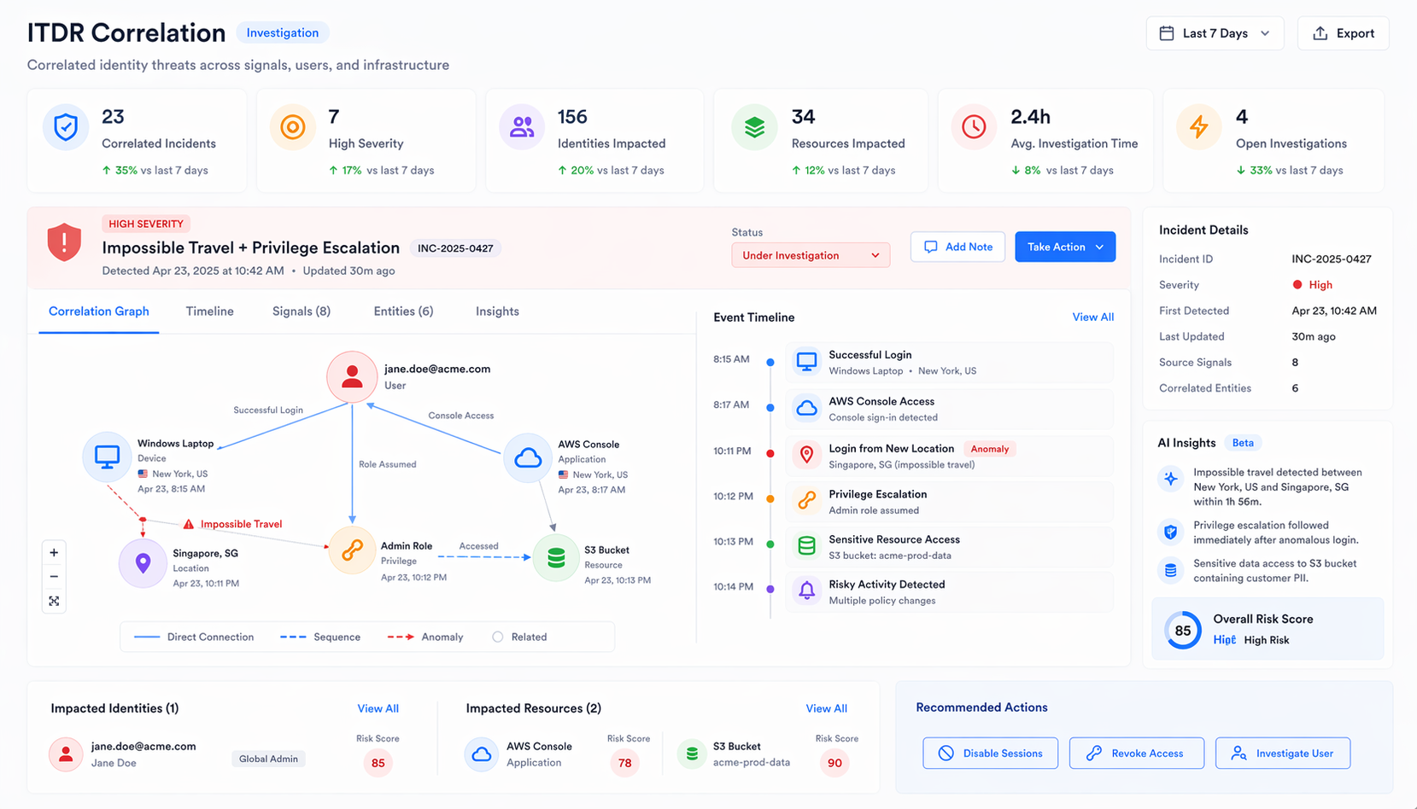
Task: Zoom out of the correlation graph
Action: (54, 577)
